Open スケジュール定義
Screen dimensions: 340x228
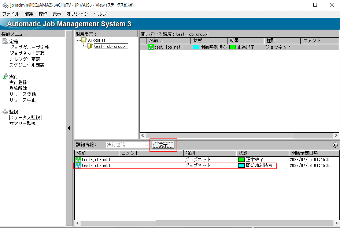[27, 65]
